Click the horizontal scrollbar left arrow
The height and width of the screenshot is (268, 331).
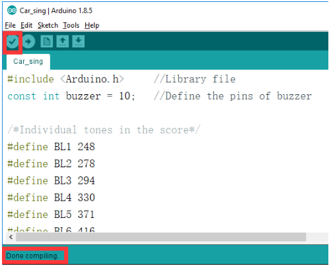[x=11, y=237]
